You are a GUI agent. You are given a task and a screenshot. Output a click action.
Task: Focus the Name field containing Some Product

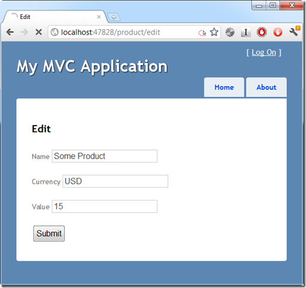[105, 156]
